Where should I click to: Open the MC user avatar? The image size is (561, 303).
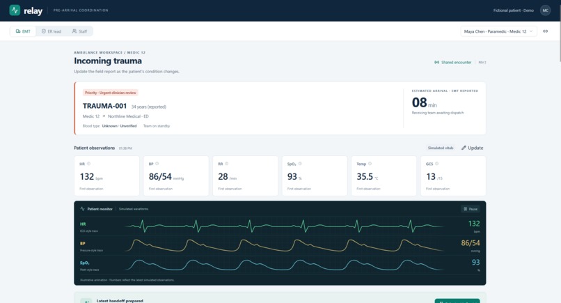tap(545, 10)
